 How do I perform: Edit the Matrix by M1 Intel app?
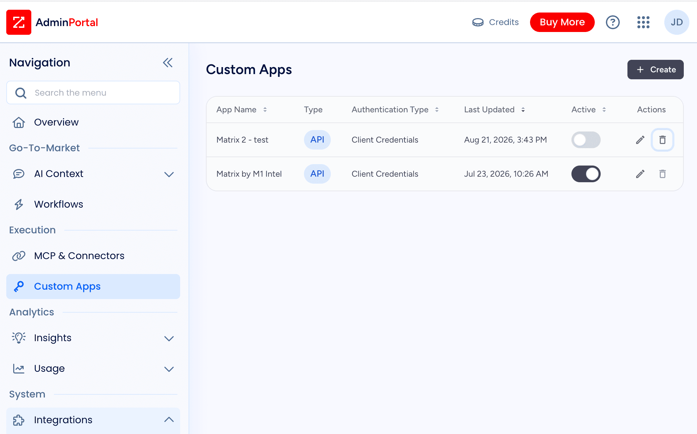[x=640, y=174]
